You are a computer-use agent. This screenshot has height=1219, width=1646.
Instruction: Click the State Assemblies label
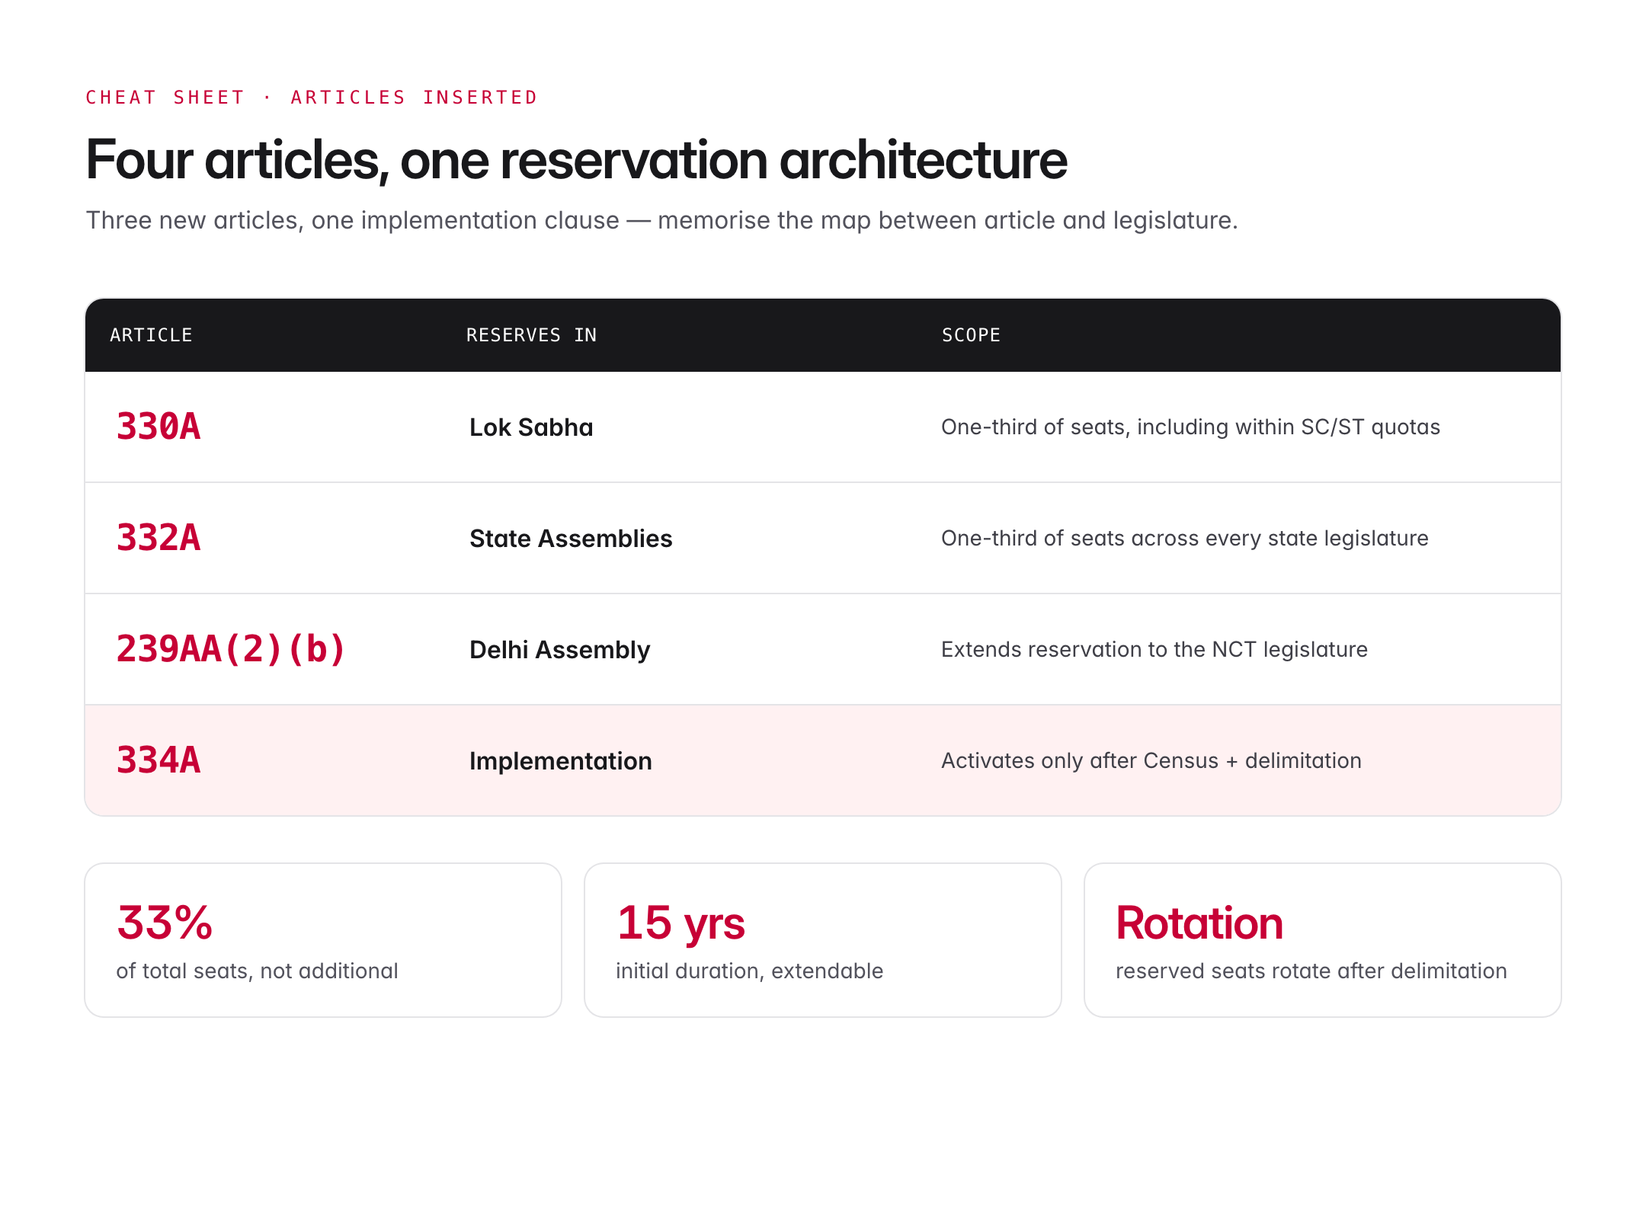pos(570,539)
